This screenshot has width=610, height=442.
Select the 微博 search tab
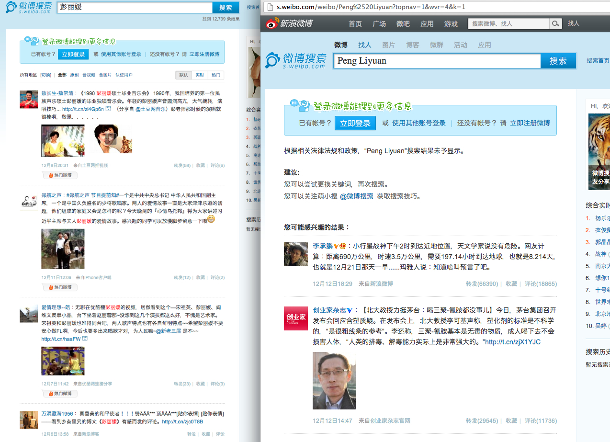click(x=341, y=45)
